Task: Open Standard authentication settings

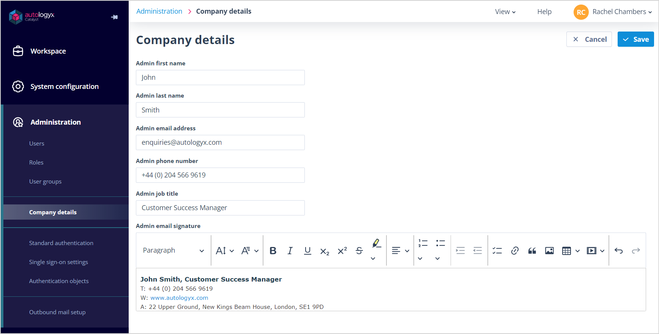Action: point(61,243)
